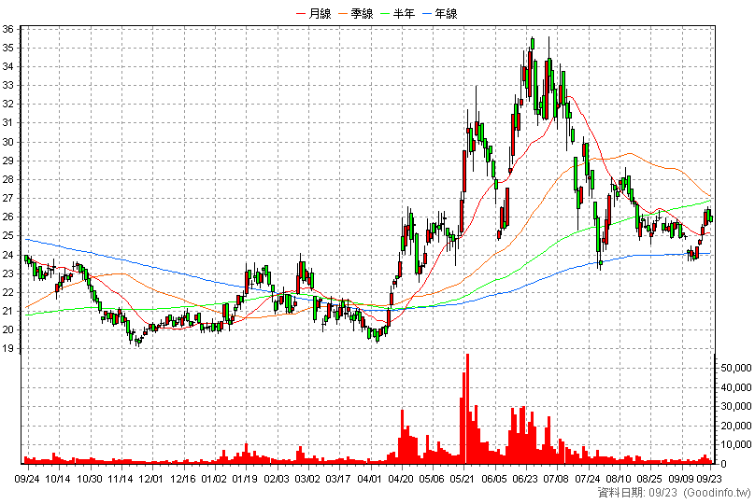
Task: Click the 資料日期: 09/23 (Goodinfo.tw) footer text
Action: click(x=674, y=493)
